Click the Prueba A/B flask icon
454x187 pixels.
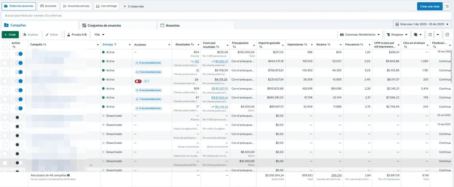point(69,35)
